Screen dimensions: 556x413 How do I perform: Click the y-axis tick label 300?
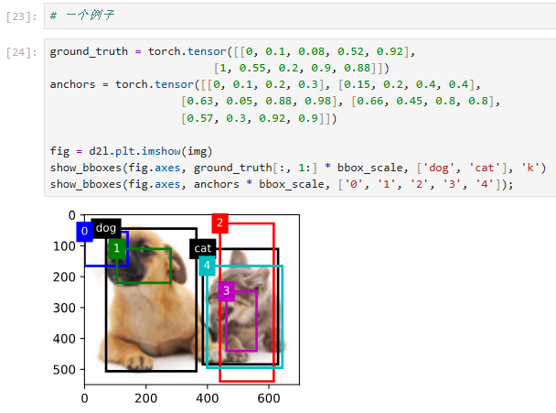(x=64, y=308)
